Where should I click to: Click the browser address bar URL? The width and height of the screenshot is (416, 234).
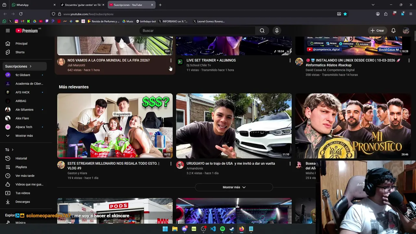tap(88, 14)
